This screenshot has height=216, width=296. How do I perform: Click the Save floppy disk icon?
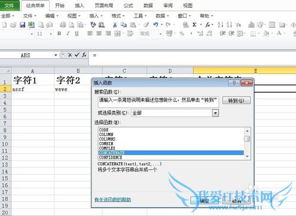[22, 25]
